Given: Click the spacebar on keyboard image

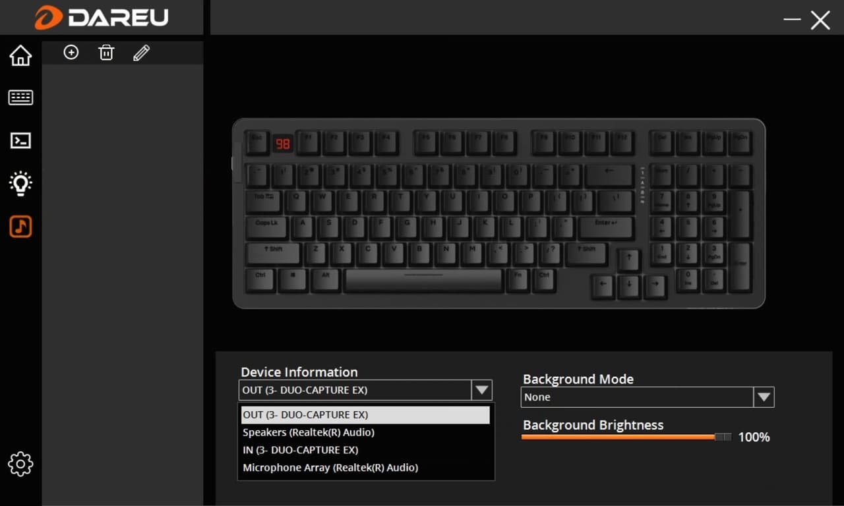Looking at the screenshot, I should [x=423, y=279].
